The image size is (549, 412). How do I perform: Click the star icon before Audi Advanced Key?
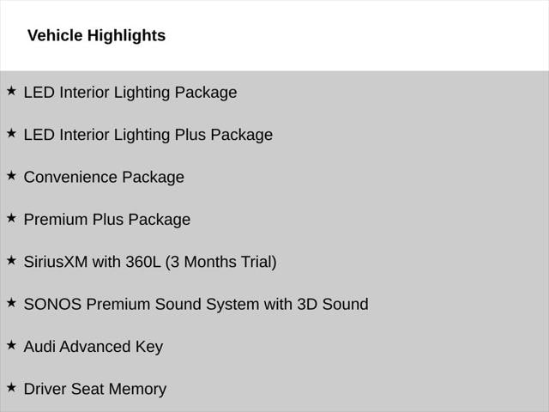pyautogui.click(x=11, y=345)
